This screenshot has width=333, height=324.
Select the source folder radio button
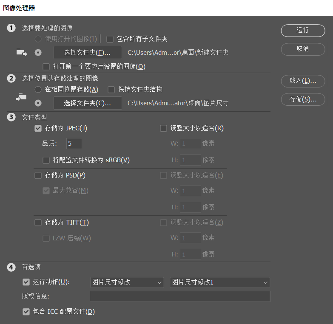pos(38,53)
